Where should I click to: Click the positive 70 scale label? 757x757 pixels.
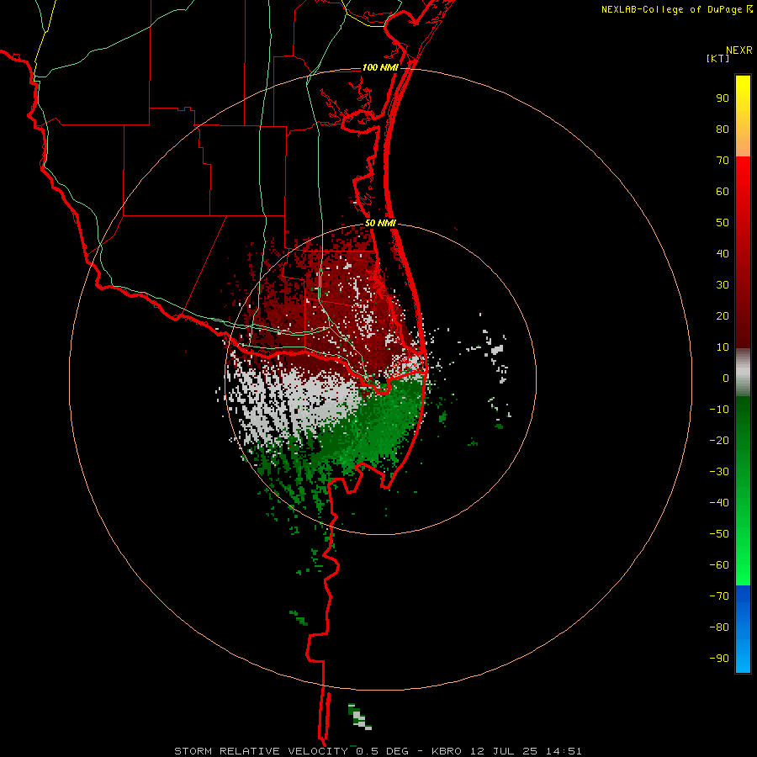coord(723,161)
